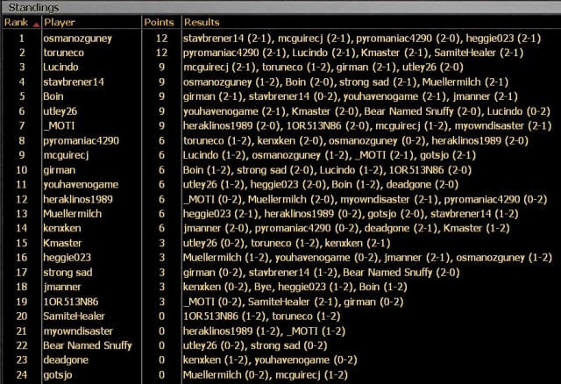Click the results starting 'Muellermilch (1-2), youhavenogame'
Viewport: 561px width, 384px height.
point(367,258)
